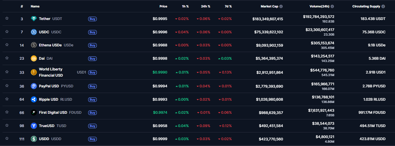
Task: Sort table by Name column header
Action: (x=35, y=6)
